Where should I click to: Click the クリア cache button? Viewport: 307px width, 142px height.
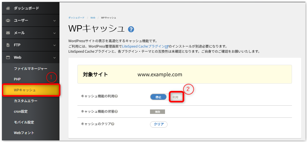159,124
